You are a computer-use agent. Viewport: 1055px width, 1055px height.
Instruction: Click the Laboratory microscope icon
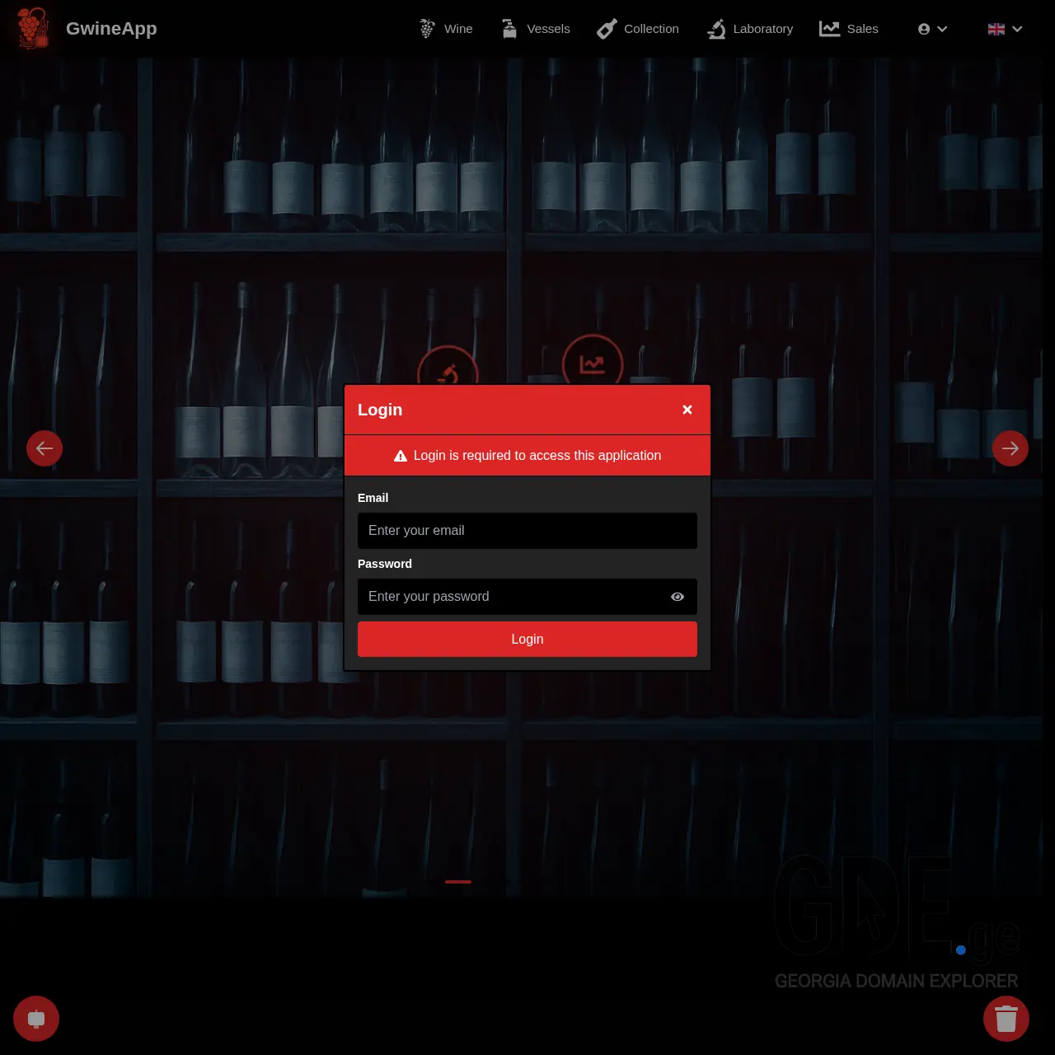pos(716,28)
